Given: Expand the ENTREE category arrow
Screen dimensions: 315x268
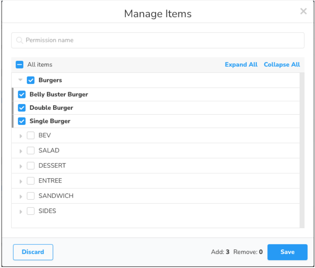Looking at the screenshot, I should pyautogui.click(x=21, y=181).
